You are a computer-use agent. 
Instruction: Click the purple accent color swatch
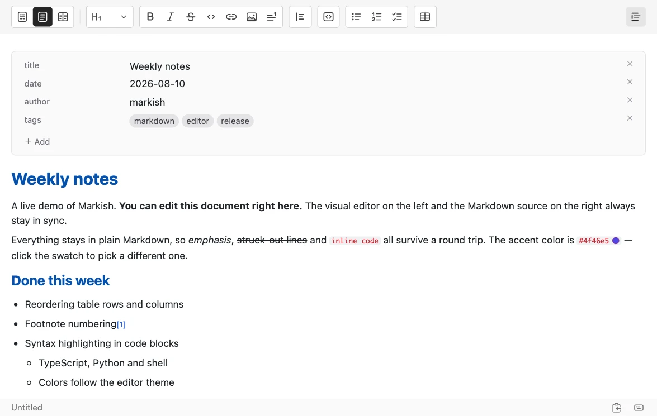pyautogui.click(x=616, y=241)
